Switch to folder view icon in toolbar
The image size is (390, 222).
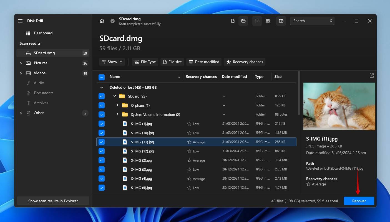click(x=243, y=21)
